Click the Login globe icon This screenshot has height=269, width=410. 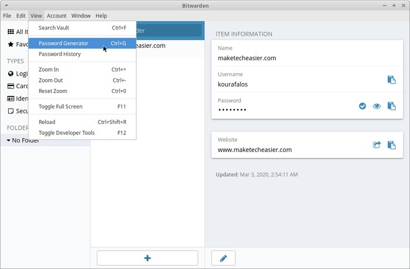point(11,74)
